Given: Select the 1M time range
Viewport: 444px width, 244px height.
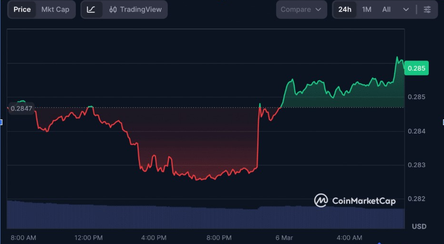Looking at the screenshot, I should coord(367,10).
